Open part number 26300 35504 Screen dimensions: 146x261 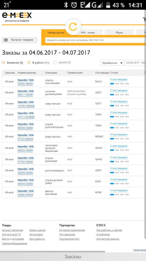[x=25, y=195]
